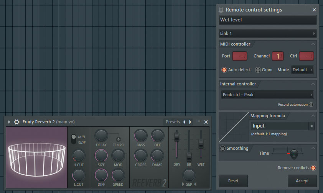Collapse the Internal controller section
This screenshot has width=323, height=193.
[313, 84]
